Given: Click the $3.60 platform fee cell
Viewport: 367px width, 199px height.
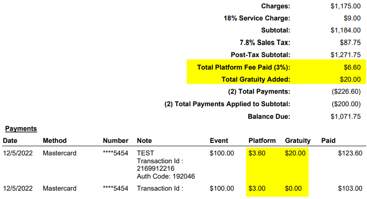Looking at the screenshot, I should 257,153.
